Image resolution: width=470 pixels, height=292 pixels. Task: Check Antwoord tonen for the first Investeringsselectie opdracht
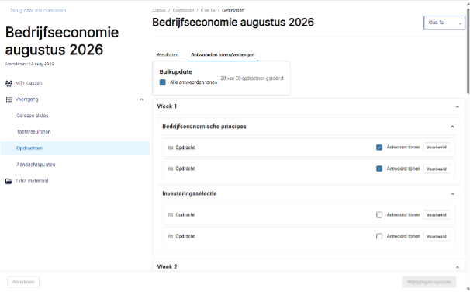point(379,215)
